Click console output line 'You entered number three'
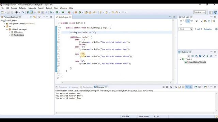 pos(69,96)
